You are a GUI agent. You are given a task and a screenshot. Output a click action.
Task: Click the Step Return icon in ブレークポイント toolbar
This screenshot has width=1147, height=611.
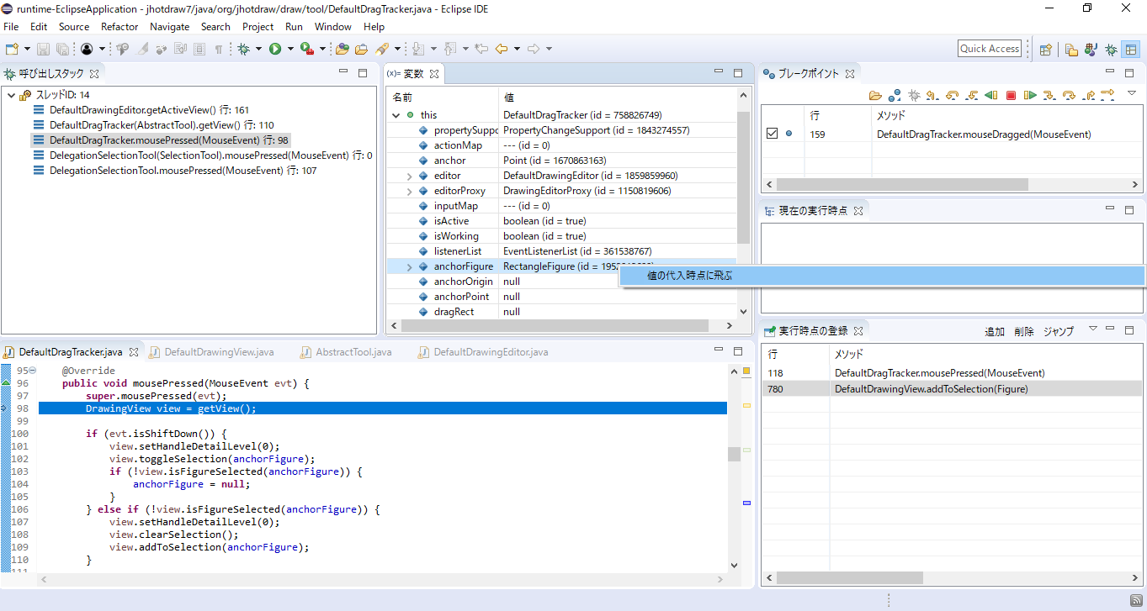click(1088, 95)
